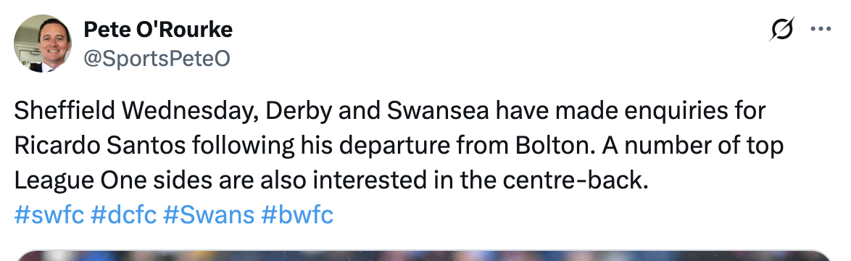Open Pete O'Rourke's display name link
This screenshot has height=261, width=851.
(158, 29)
